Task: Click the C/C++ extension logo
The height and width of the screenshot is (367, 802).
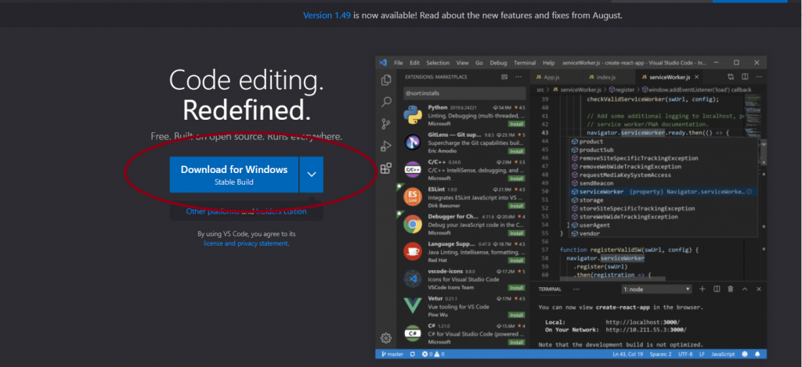Action: pyautogui.click(x=412, y=169)
